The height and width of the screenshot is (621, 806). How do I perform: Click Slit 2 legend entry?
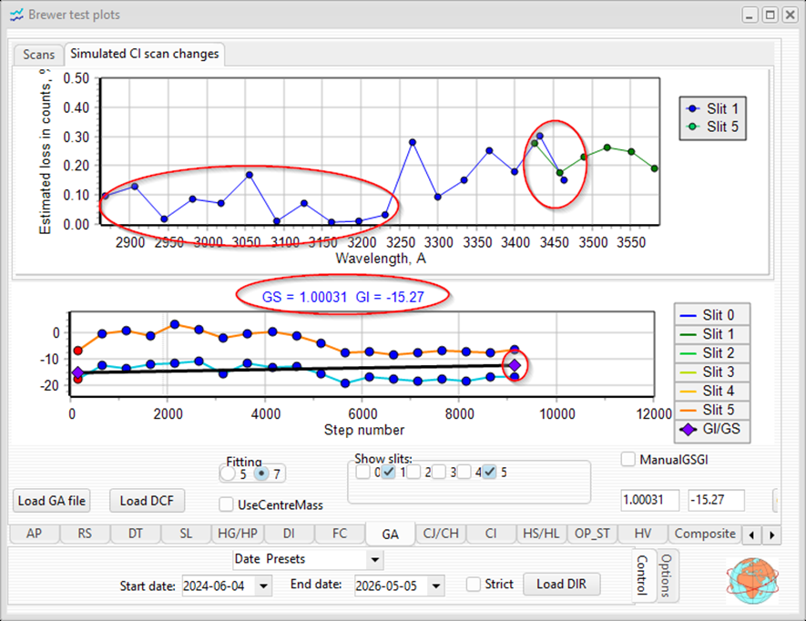click(x=712, y=353)
